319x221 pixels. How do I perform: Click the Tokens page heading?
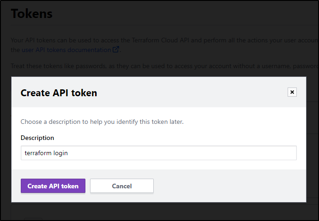[32, 14]
